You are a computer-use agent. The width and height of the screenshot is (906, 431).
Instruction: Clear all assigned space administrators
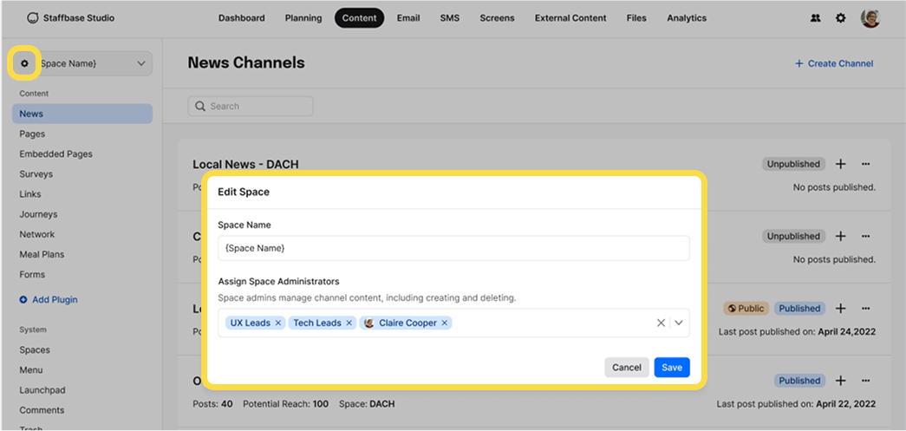(661, 323)
